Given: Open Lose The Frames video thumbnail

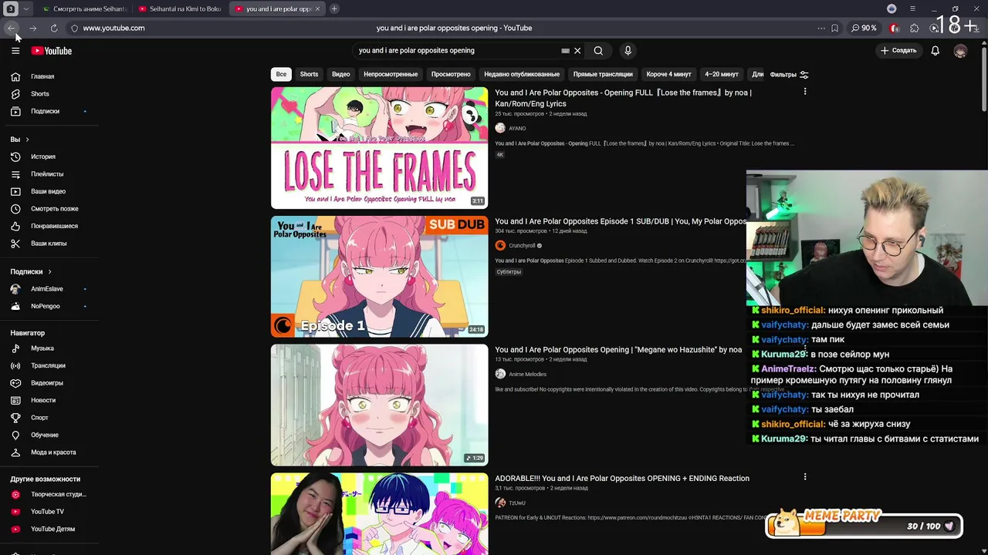Looking at the screenshot, I should pos(379,148).
